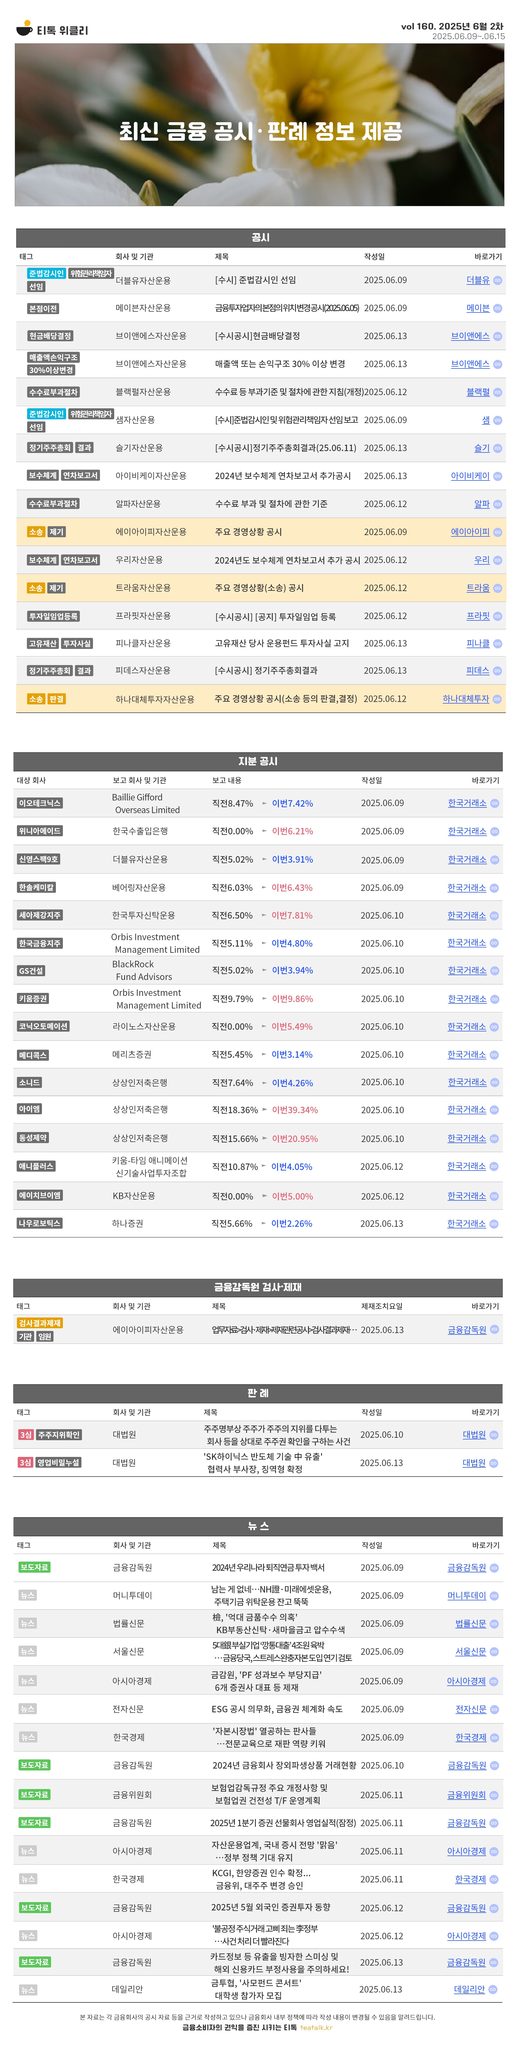Open the 더블유 shortcut link
This screenshot has width=516, height=2045.
pyautogui.click(x=478, y=280)
